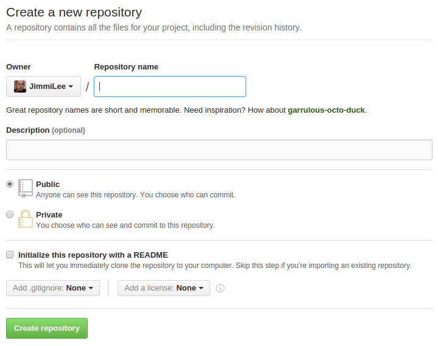Click the bold Public label text

tap(48, 184)
